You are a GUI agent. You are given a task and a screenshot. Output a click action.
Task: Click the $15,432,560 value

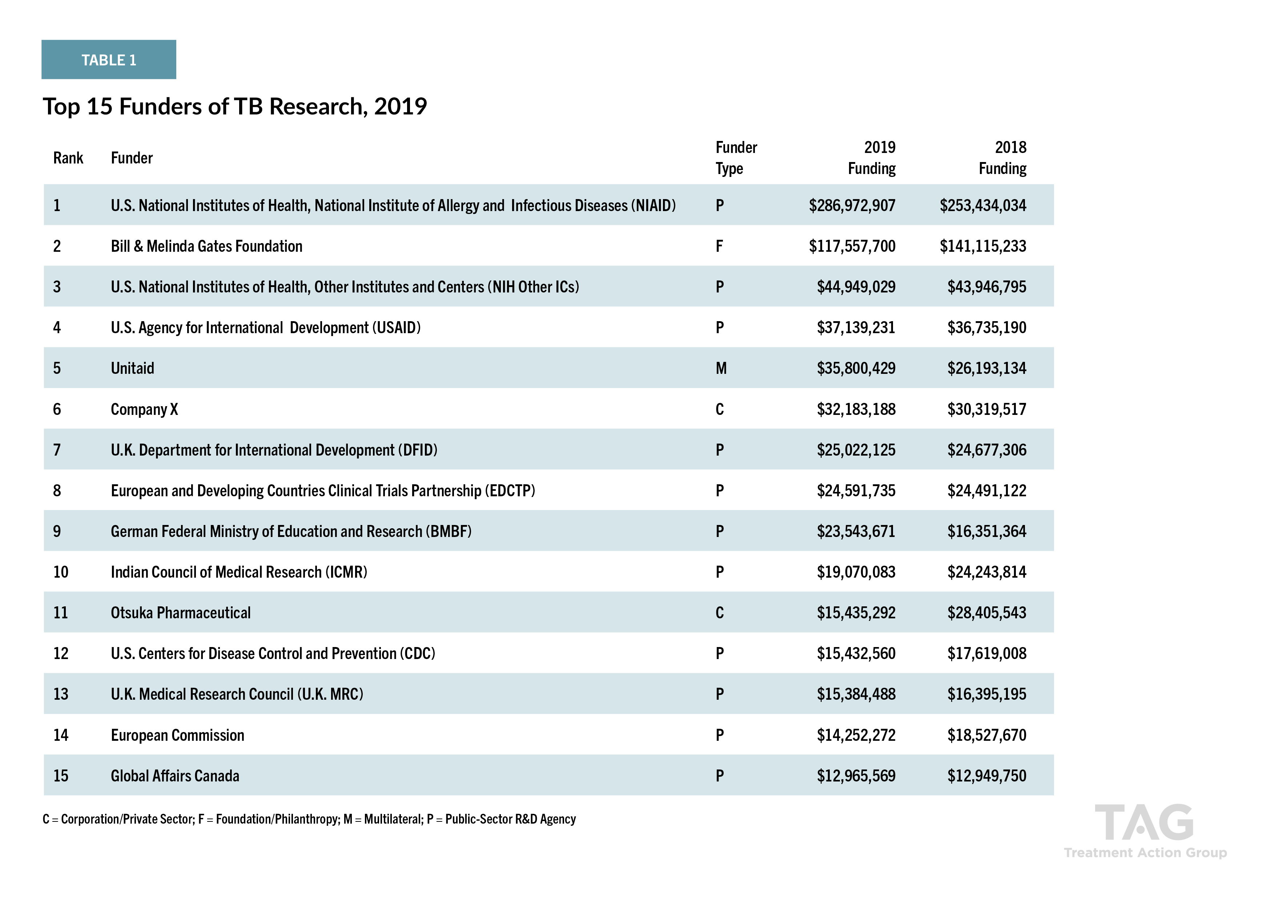(856, 654)
